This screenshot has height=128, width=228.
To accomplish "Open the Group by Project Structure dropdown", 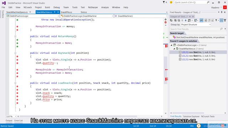I will (196, 25).
